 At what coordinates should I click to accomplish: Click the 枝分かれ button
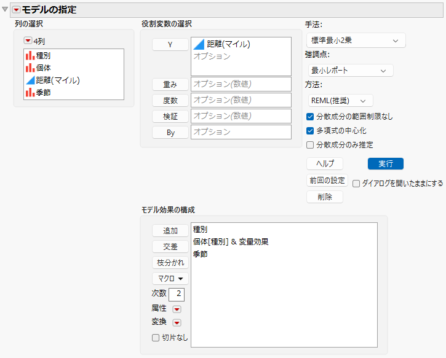(x=170, y=263)
